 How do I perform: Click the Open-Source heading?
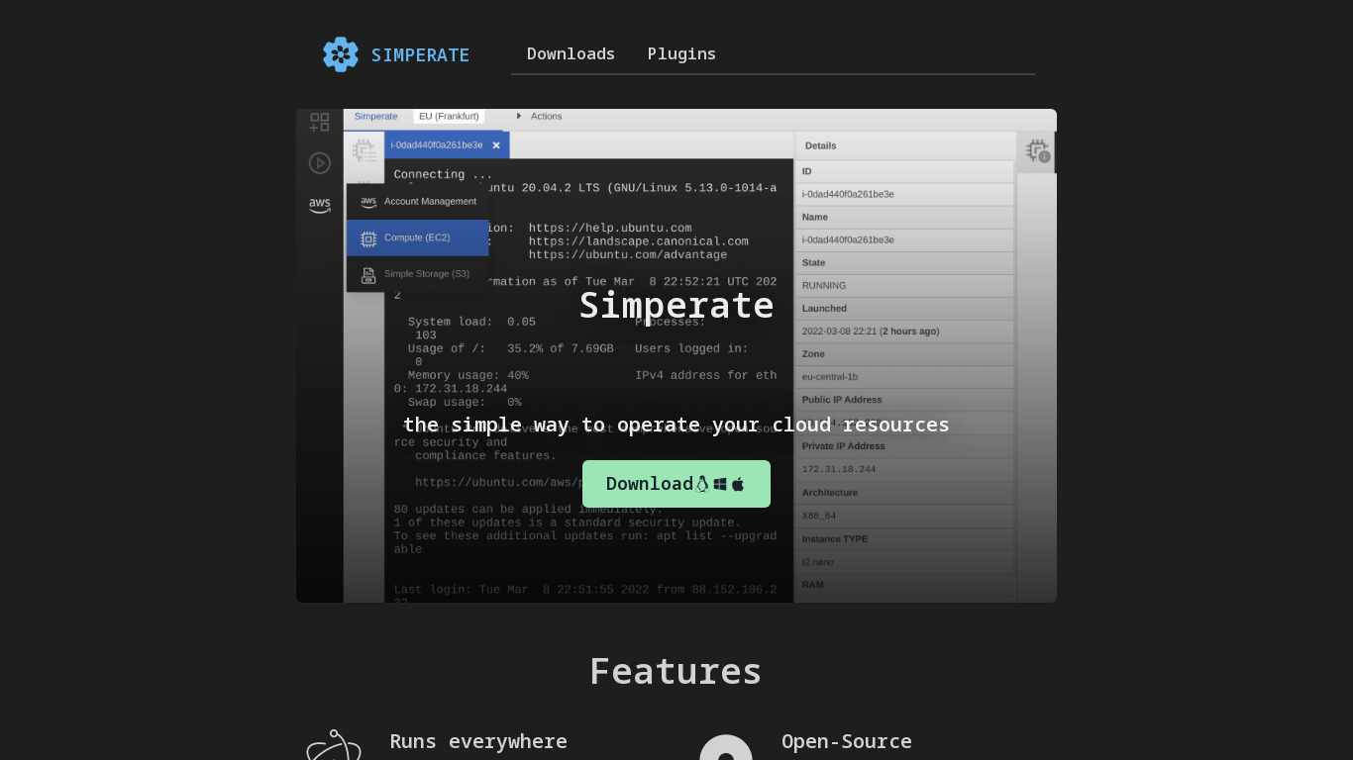[x=847, y=741]
